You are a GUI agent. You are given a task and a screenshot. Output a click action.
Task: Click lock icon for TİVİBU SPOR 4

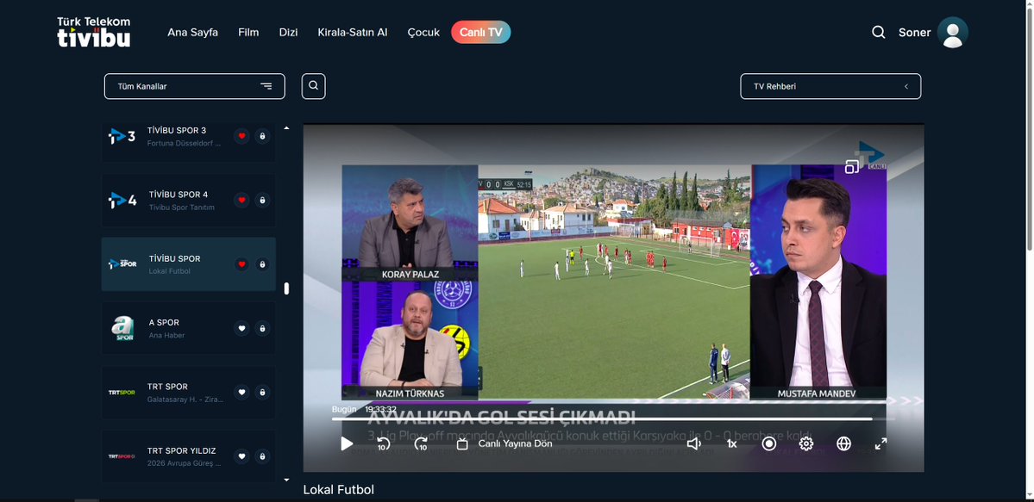tap(262, 200)
